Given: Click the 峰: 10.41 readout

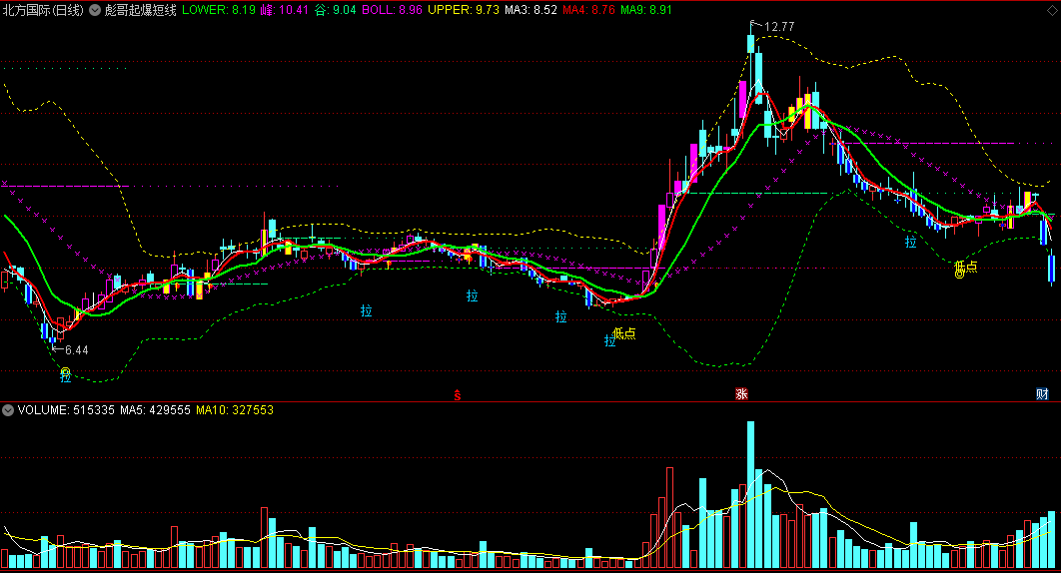Looking at the screenshot, I should pos(284,10).
